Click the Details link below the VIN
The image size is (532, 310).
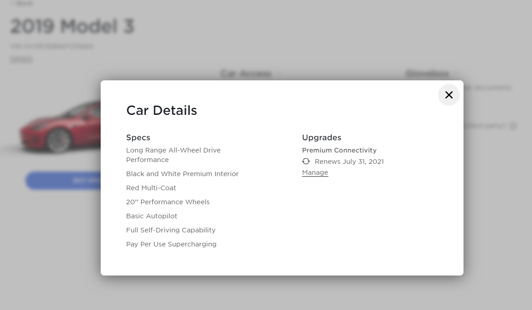21,59
